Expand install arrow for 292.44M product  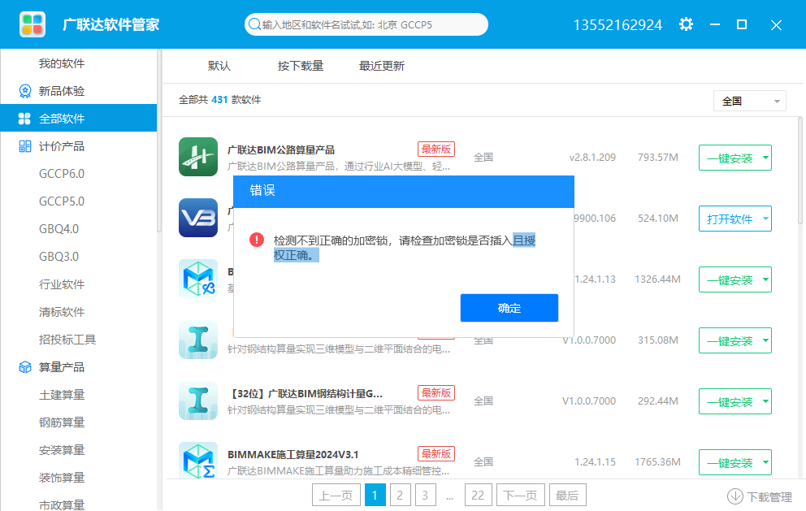tap(765, 401)
